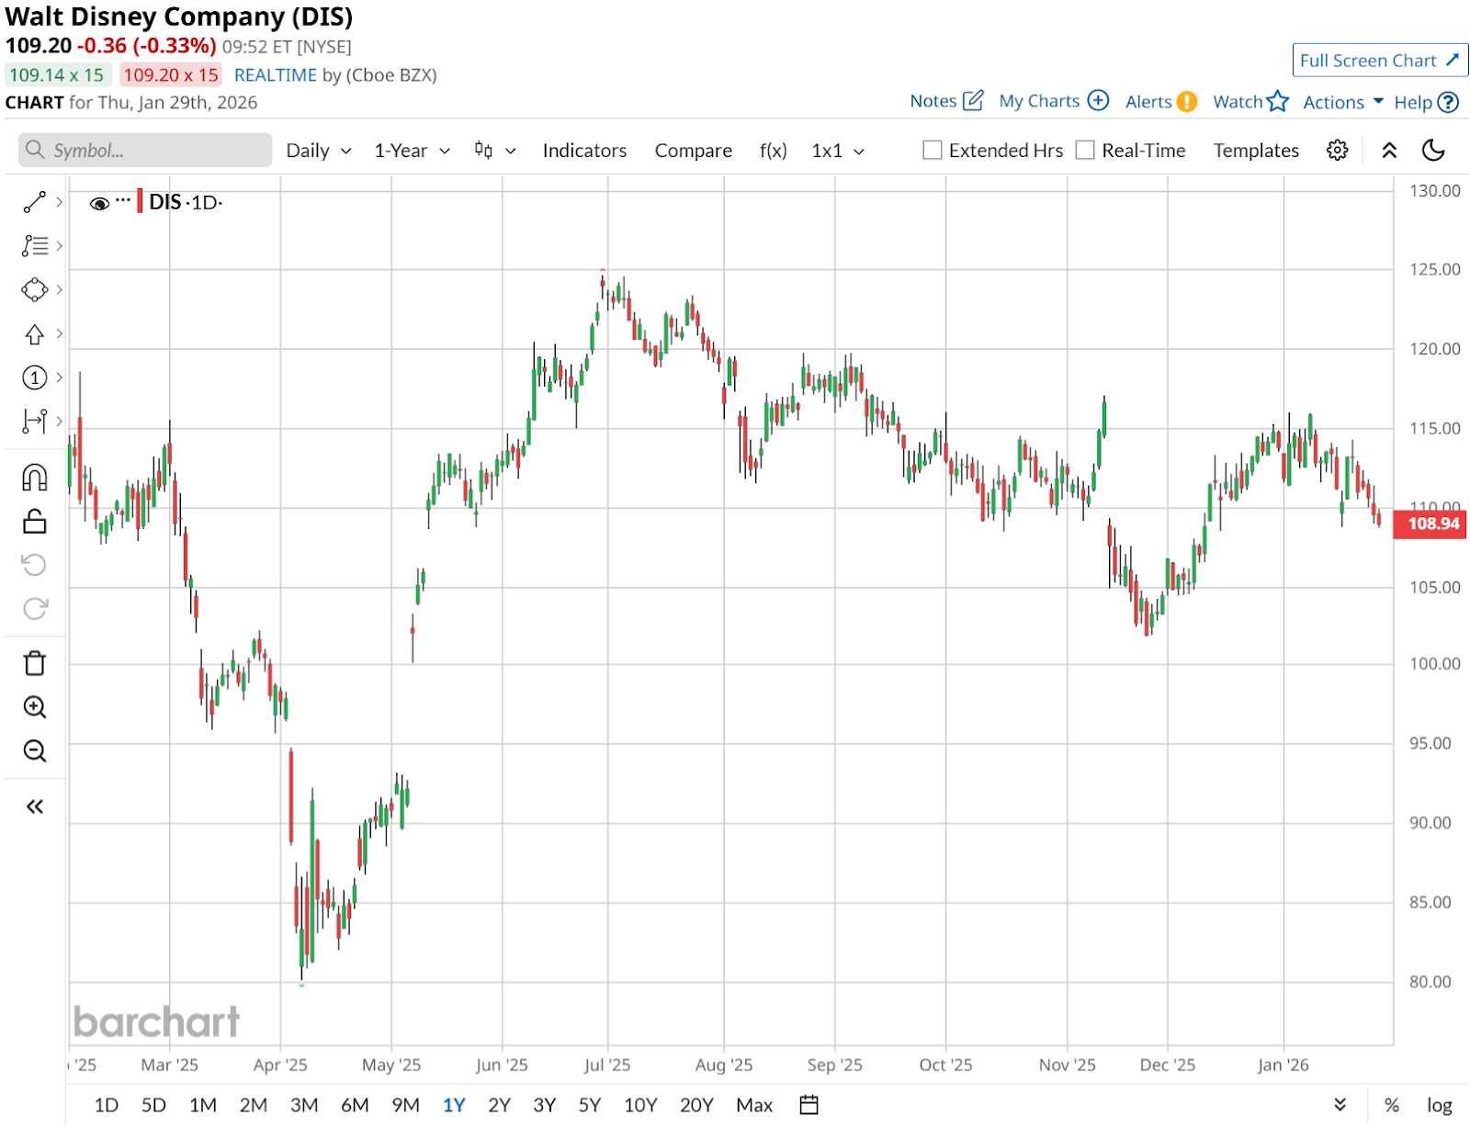
Task: Open the Alerts link
Action: pos(1148,101)
